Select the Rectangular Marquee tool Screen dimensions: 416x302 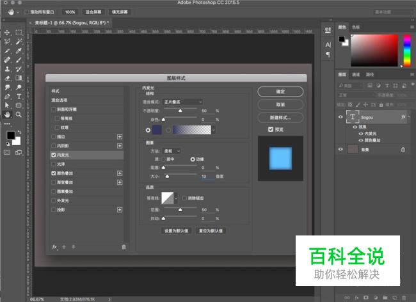pos(19,33)
